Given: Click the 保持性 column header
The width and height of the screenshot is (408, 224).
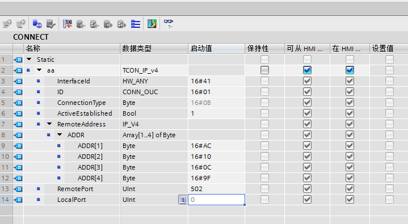Looking at the screenshot, I should coord(264,48).
